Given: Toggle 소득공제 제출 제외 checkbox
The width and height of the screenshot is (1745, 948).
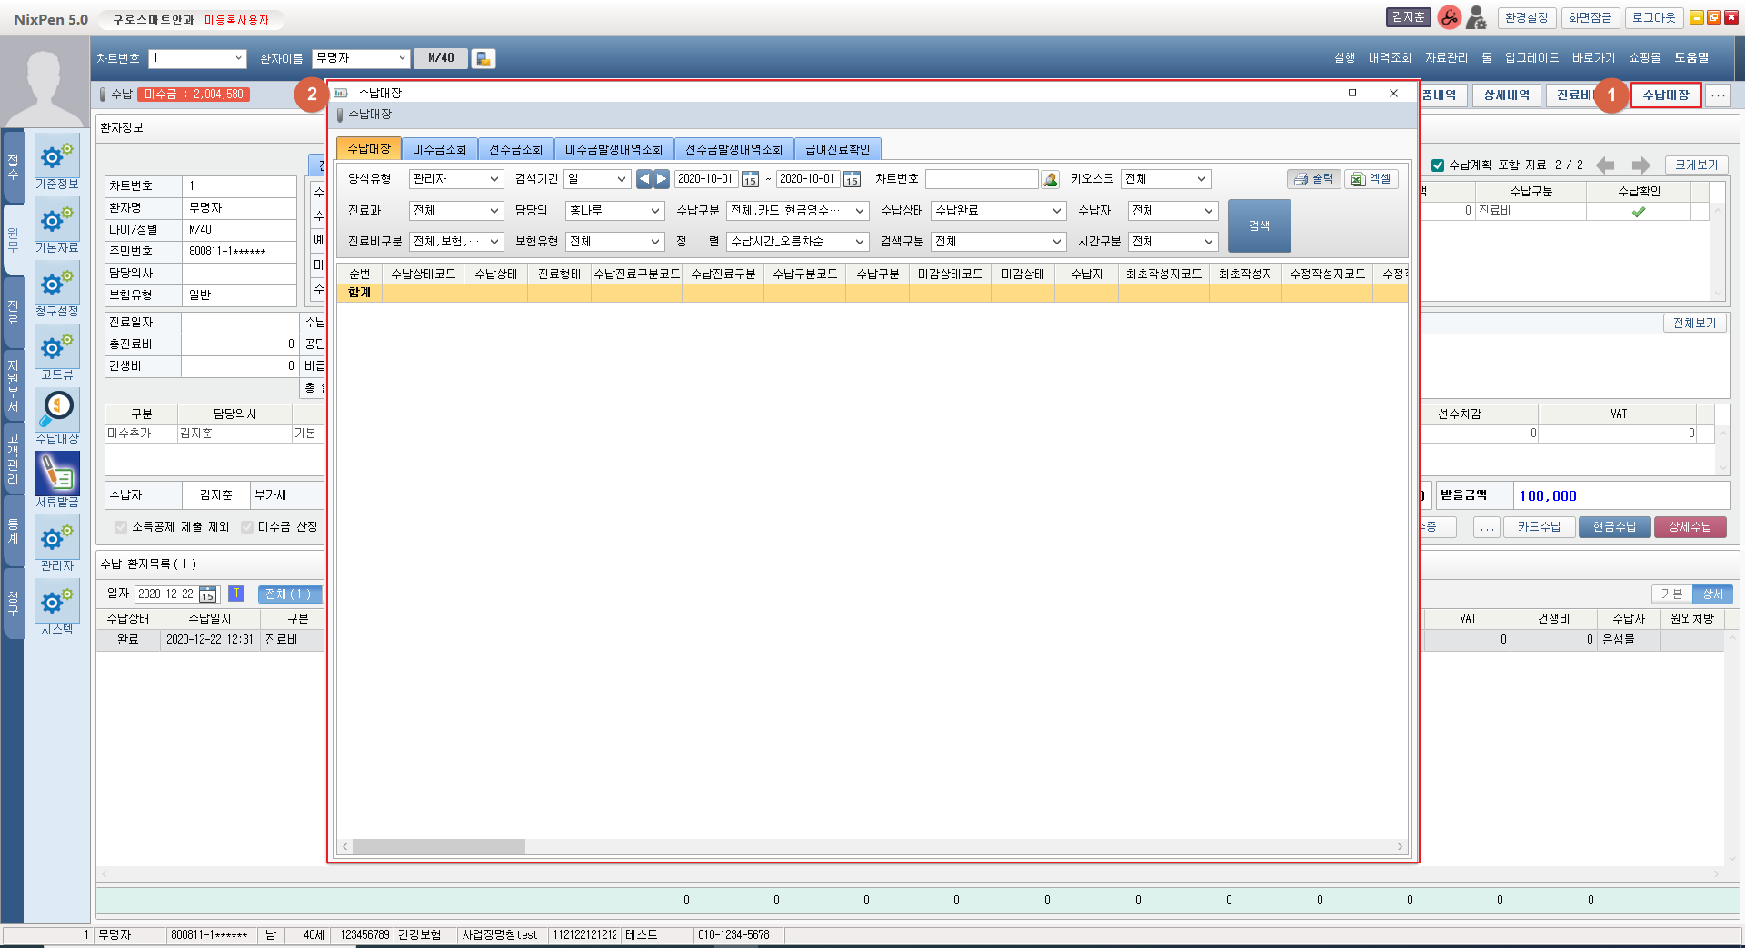Looking at the screenshot, I should [x=121, y=527].
